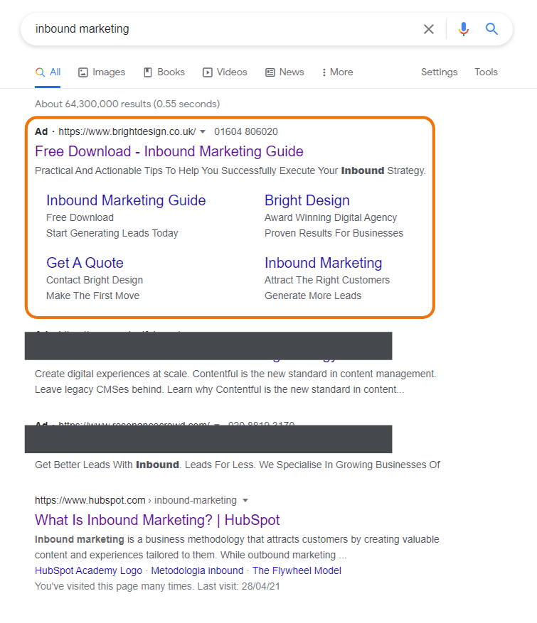
Task: Click 'You've visited this page many times' text
Action: pos(115,587)
